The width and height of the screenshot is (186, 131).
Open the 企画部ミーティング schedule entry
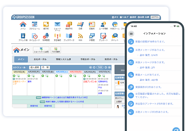tap(19, 83)
